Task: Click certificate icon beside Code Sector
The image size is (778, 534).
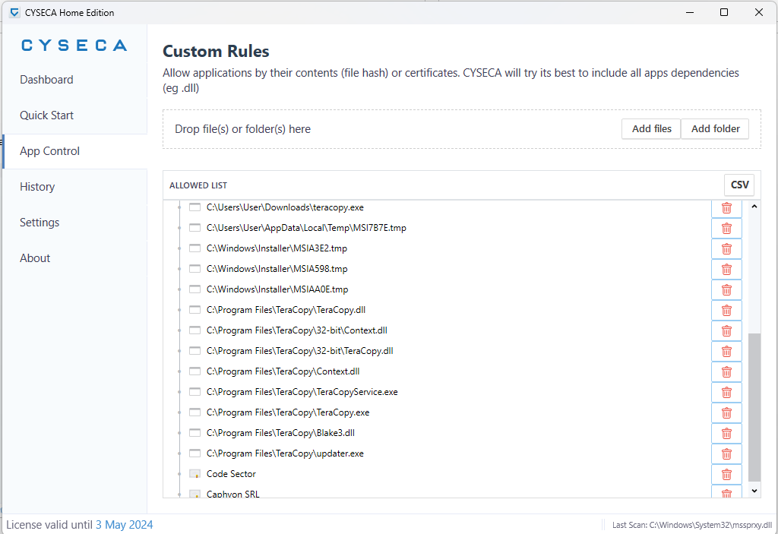Action: click(x=195, y=474)
